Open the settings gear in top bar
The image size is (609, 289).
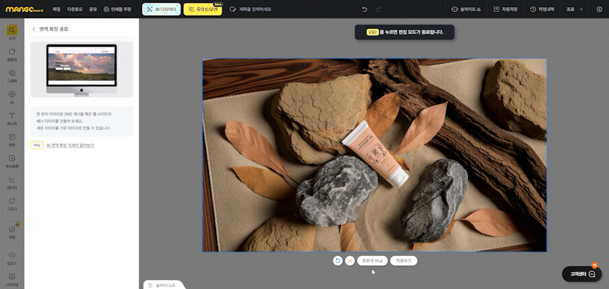click(600, 9)
